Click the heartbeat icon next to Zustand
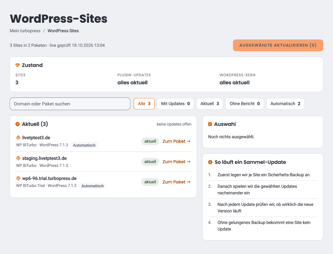333x254 pixels. 18,65
